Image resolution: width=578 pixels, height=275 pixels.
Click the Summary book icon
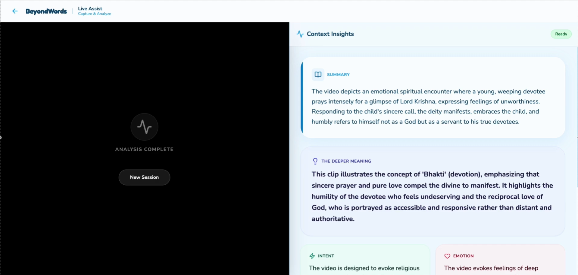318,74
